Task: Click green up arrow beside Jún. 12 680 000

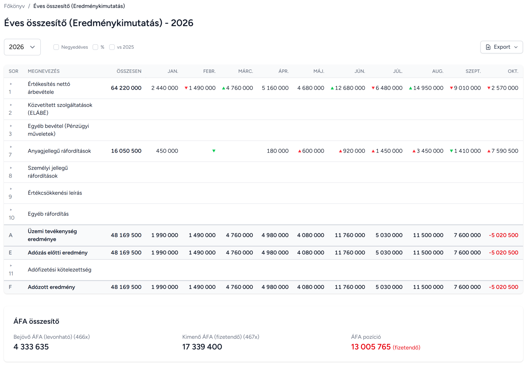Action: point(332,88)
